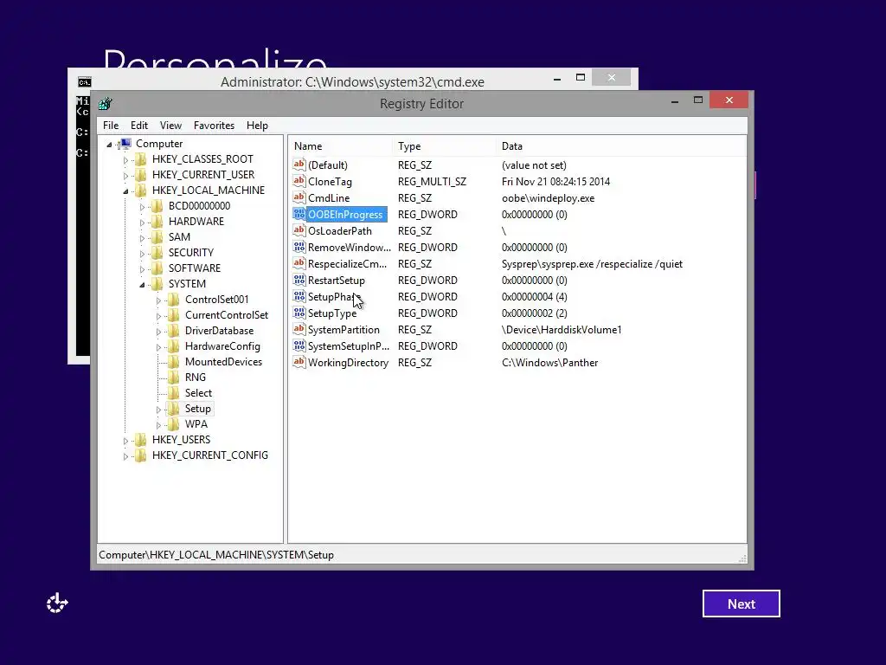Click the string icon beside (Default)
The image size is (886, 665).
[299, 165]
